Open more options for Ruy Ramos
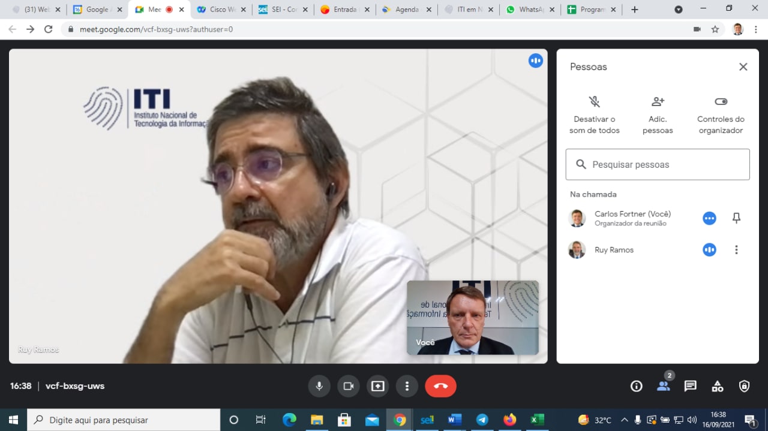 coord(736,250)
